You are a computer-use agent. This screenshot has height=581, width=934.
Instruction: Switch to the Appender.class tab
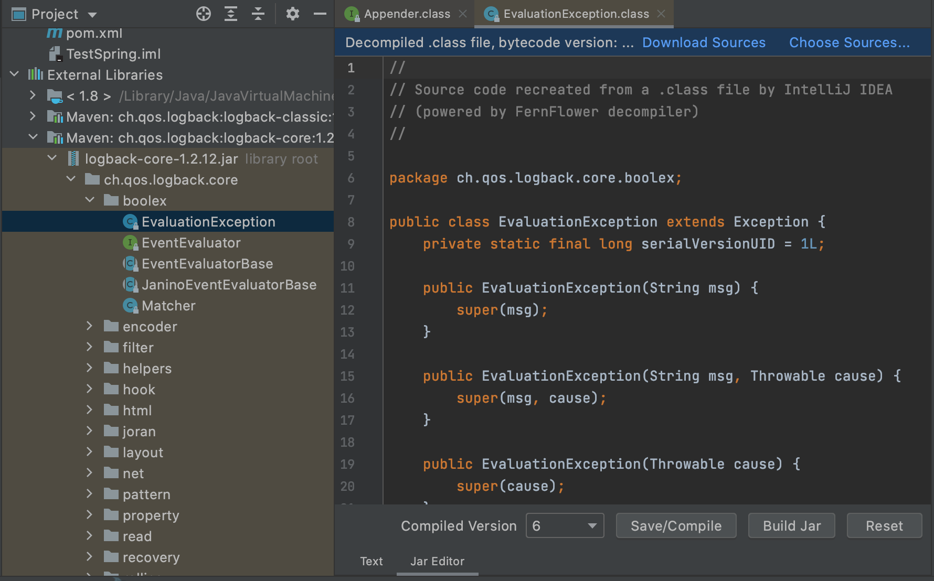click(x=407, y=14)
